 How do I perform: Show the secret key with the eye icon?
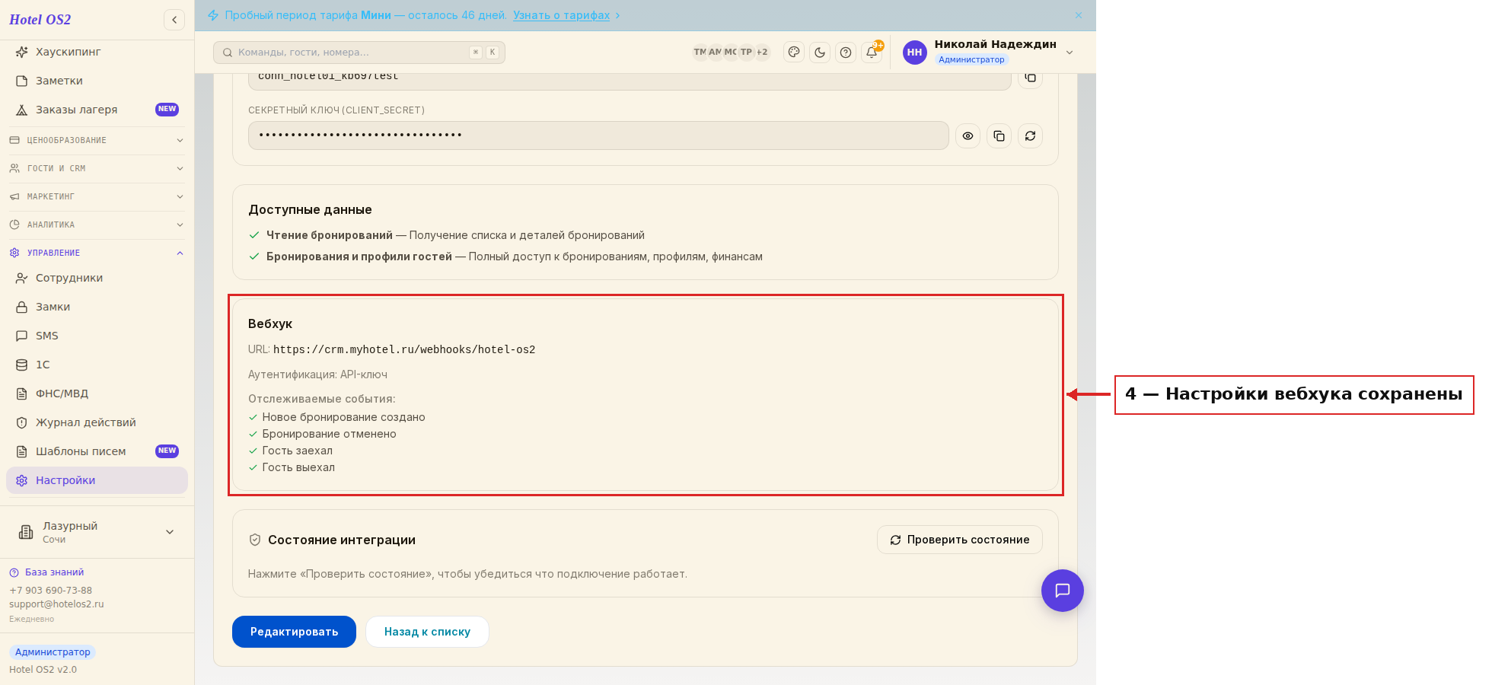click(x=968, y=136)
